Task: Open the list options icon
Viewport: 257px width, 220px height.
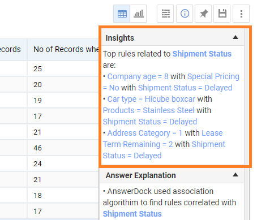Action: (x=165, y=14)
